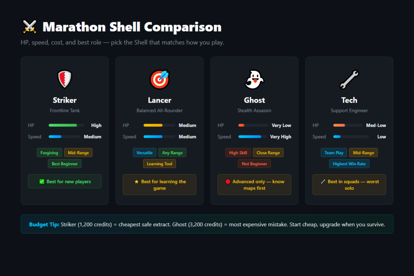
Task: Click the crossed swords title icon
Action: point(29,27)
